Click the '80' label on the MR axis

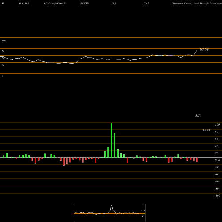click(x=217, y=132)
